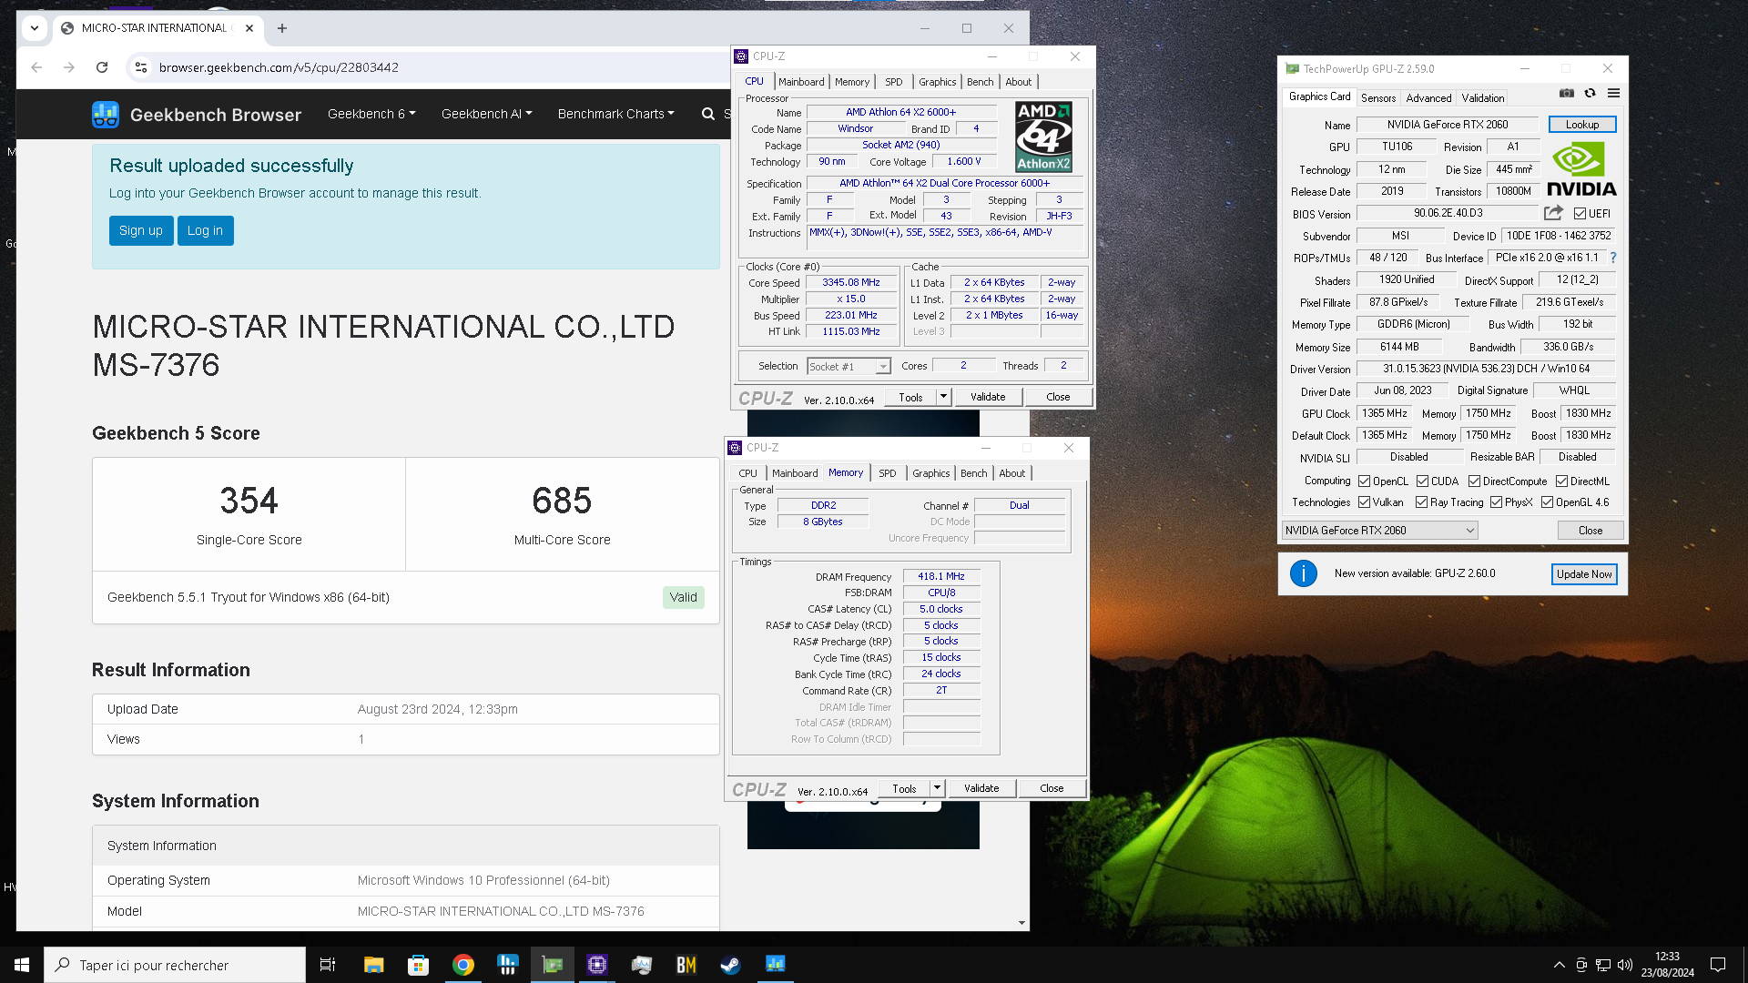Toggle the Ray Tracing checkbox
The height and width of the screenshot is (983, 1748).
1421,502
